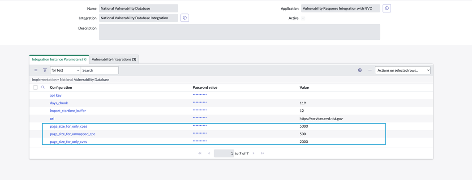Go to next page arrow

click(253, 153)
